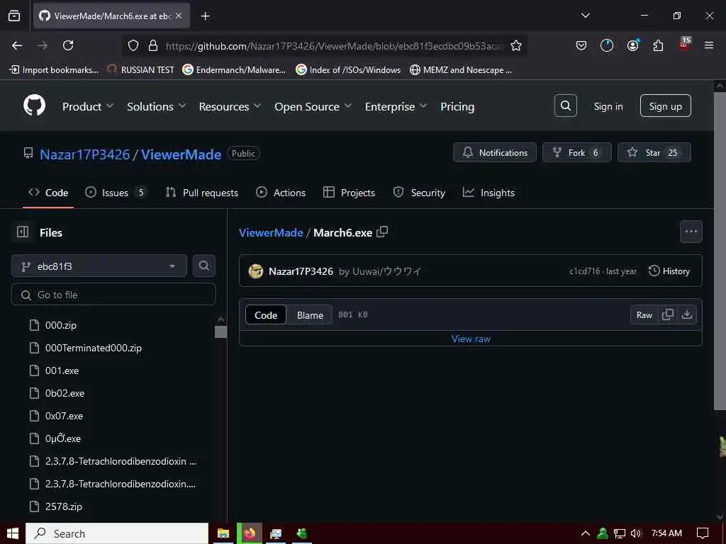Open the Projects tab
The image size is (726, 544).
pyautogui.click(x=349, y=193)
